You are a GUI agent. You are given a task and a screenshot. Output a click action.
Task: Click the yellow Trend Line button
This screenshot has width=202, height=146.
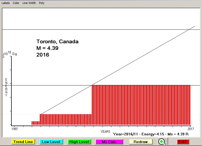(23, 142)
